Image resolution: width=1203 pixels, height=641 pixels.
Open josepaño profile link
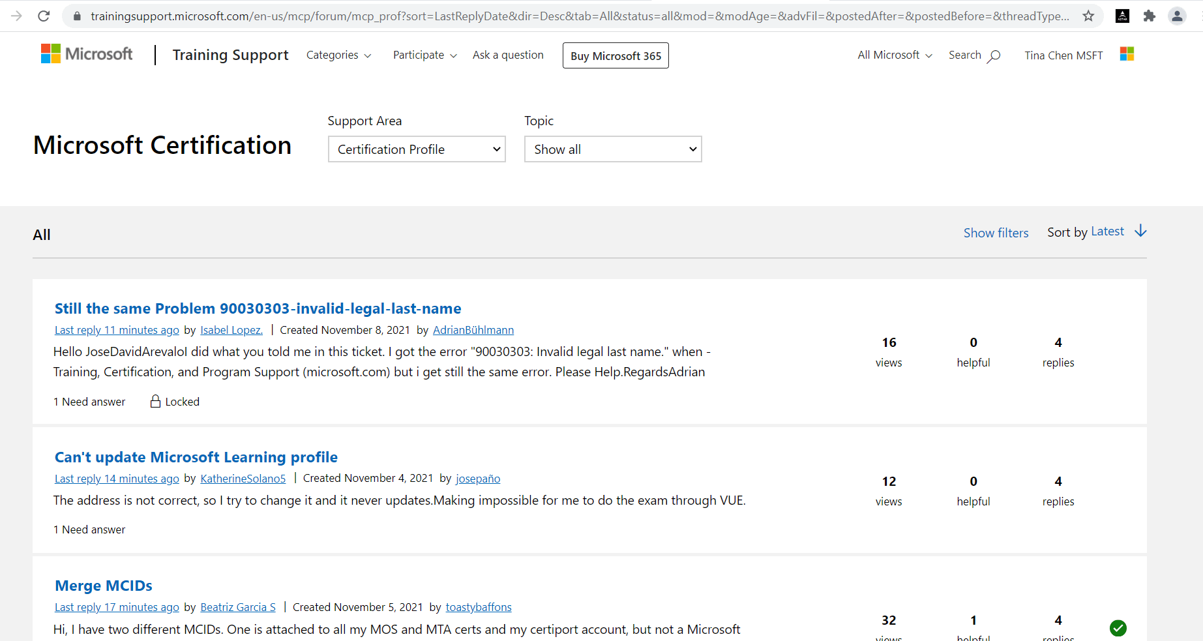[x=478, y=479]
